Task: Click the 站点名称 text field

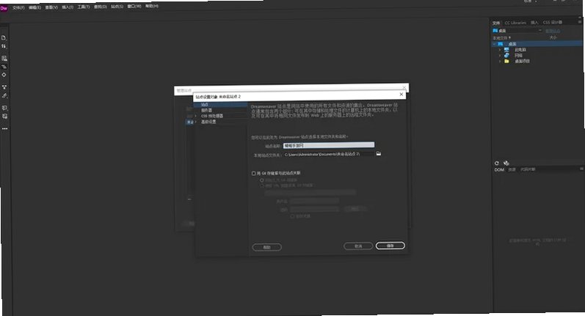Action: pyautogui.click(x=329, y=145)
